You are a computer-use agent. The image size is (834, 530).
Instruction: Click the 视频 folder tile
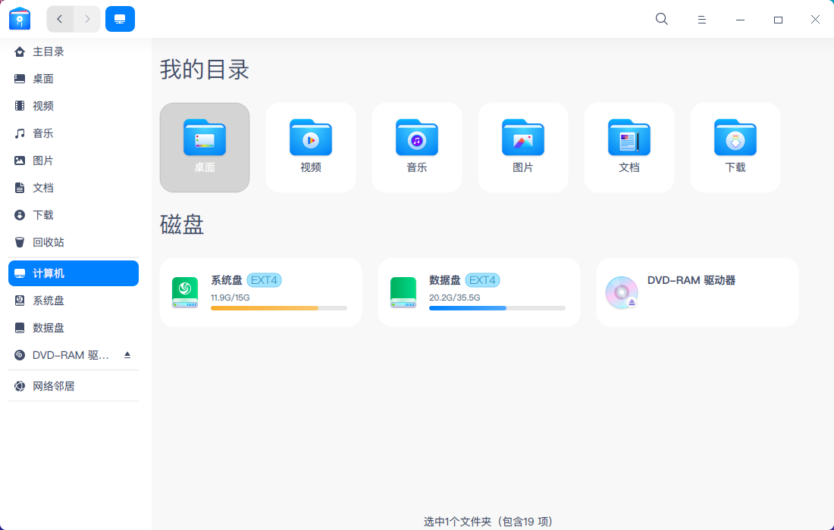point(311,148)
